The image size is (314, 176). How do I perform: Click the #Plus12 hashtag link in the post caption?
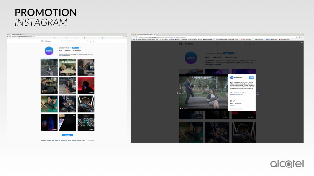click(x=233, y=93)
